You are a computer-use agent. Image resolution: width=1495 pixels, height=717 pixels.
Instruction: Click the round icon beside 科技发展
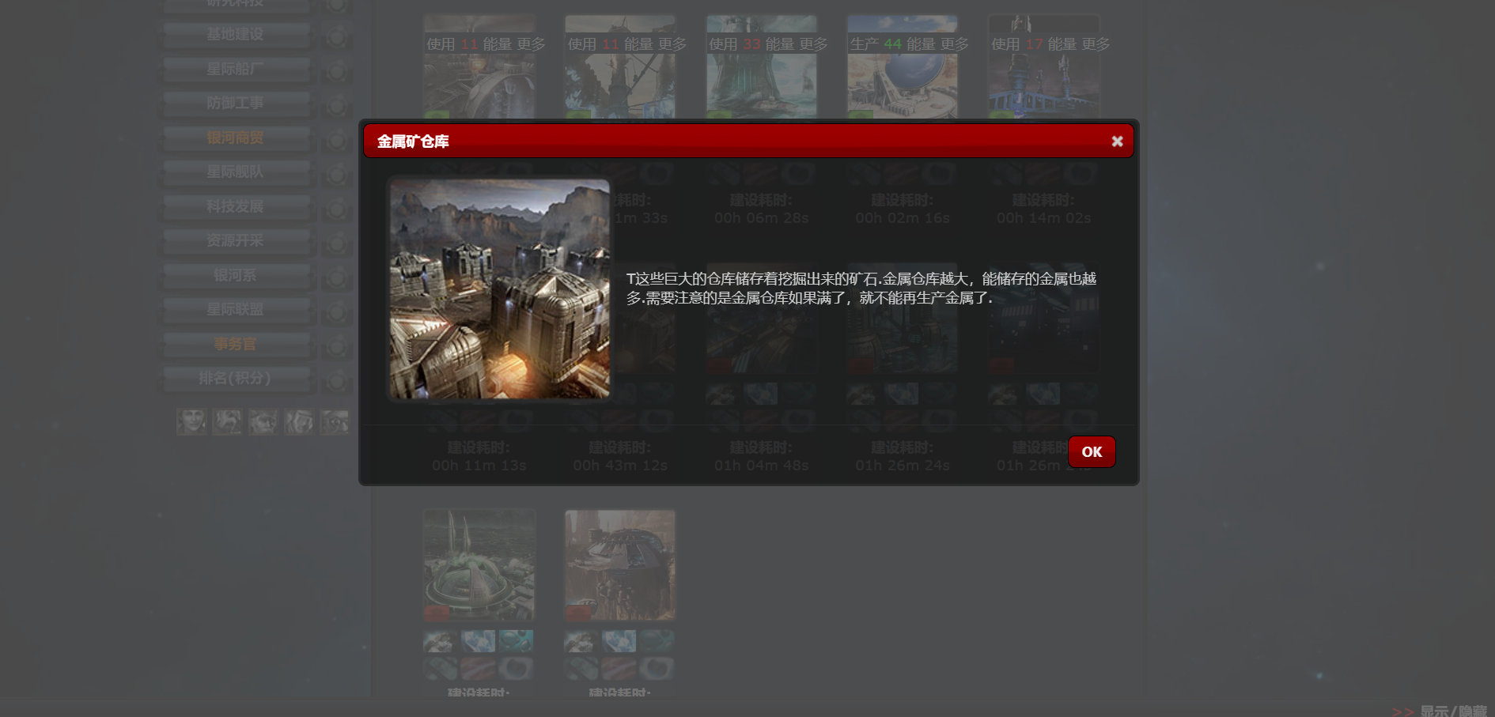337,209
